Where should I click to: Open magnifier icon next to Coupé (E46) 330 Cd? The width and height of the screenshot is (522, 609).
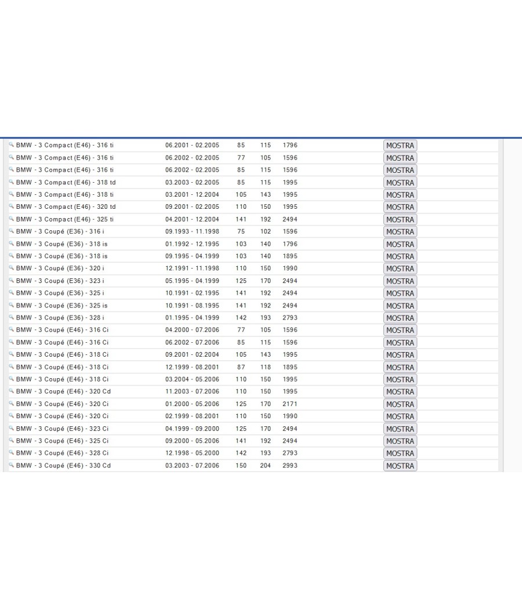(x=11, y=465)
